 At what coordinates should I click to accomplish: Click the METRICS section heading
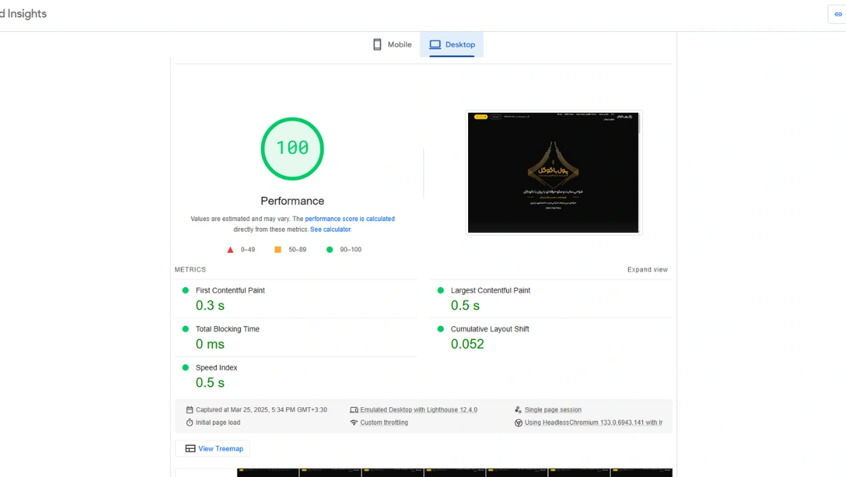pyautogui.click(x=190, y=270)
